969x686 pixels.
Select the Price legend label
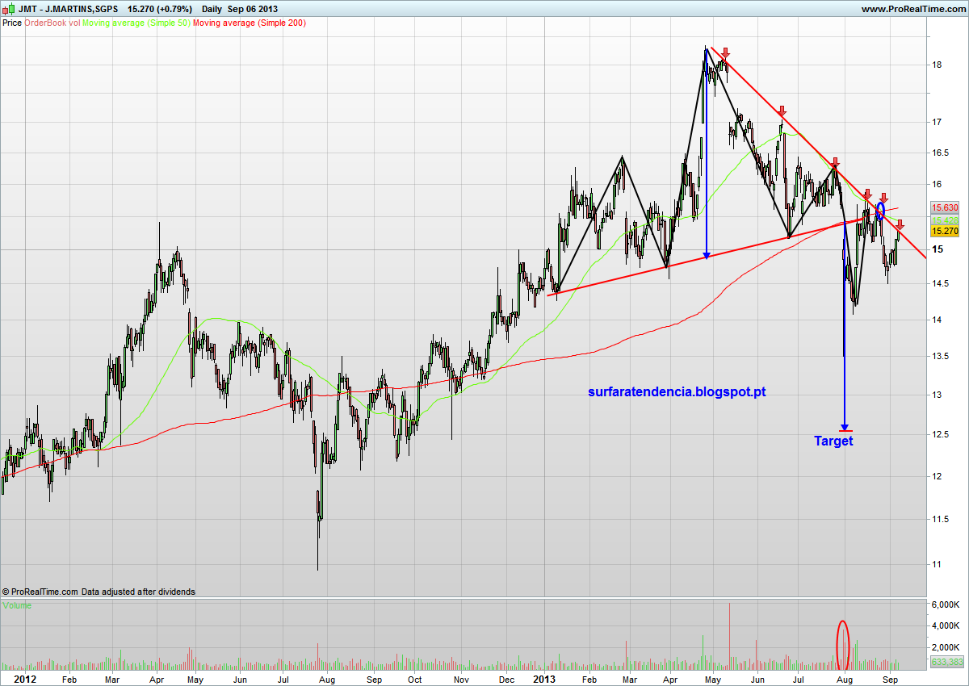(12, 23)
